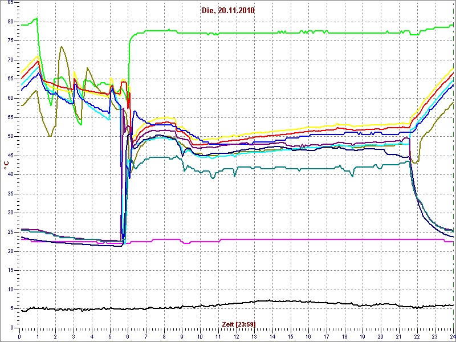The width and height of the screenshot is (456, 342).
Task: Click hour '21' on the time axis
Action: click(400, 335)
